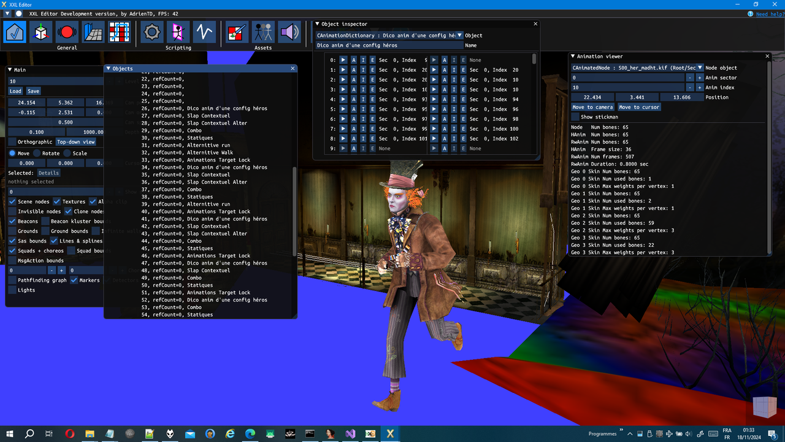The width and height of the screenshot is (785, 442).
Task: Toggle the Textures checkbox
Action: pos(56,201)
